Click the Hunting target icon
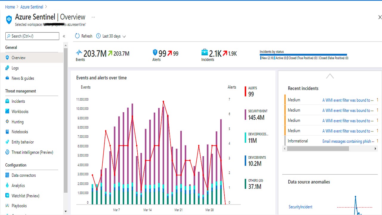Viewport: 382px width, 215px height. (x=7, y=122)
